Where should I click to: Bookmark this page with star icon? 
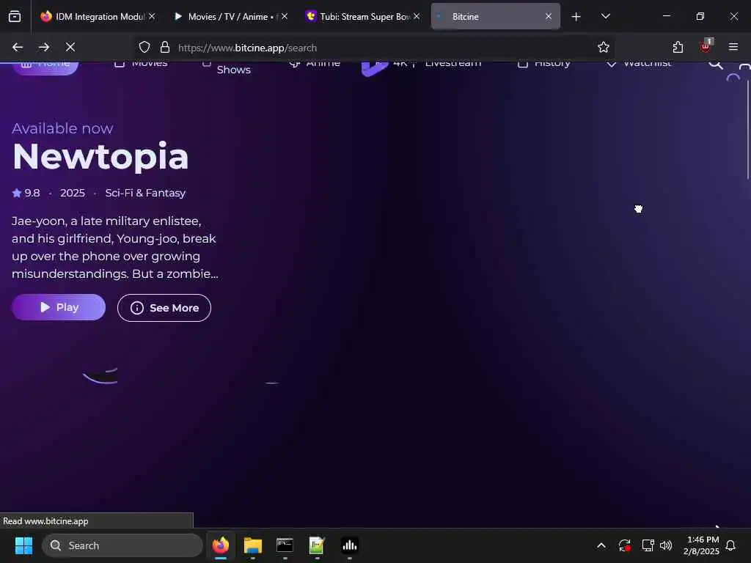(x=604, y=47)
